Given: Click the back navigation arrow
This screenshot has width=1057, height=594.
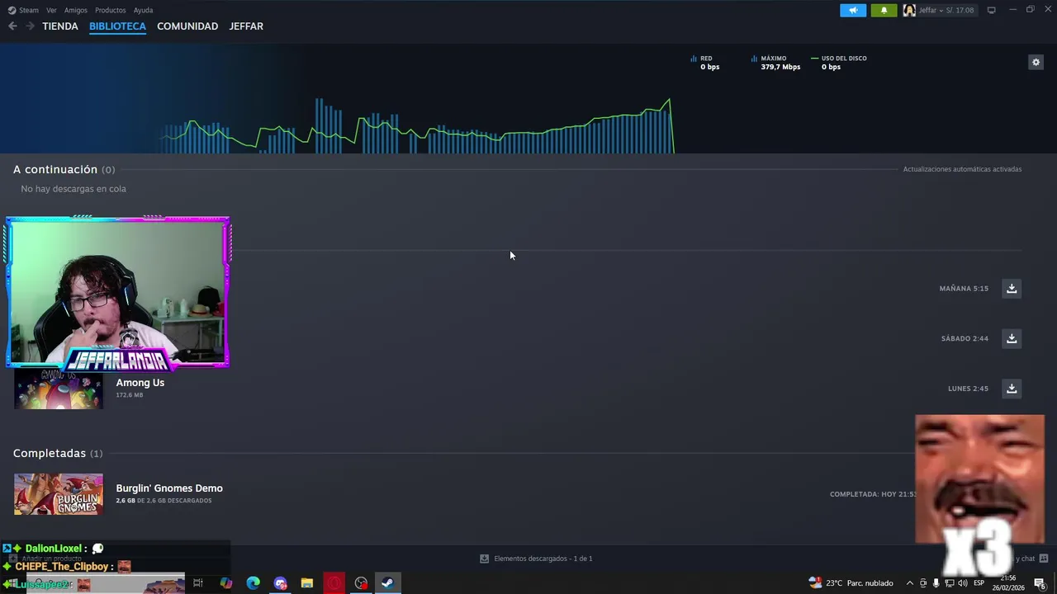Looking at the screenshot, I should point(12,26).
